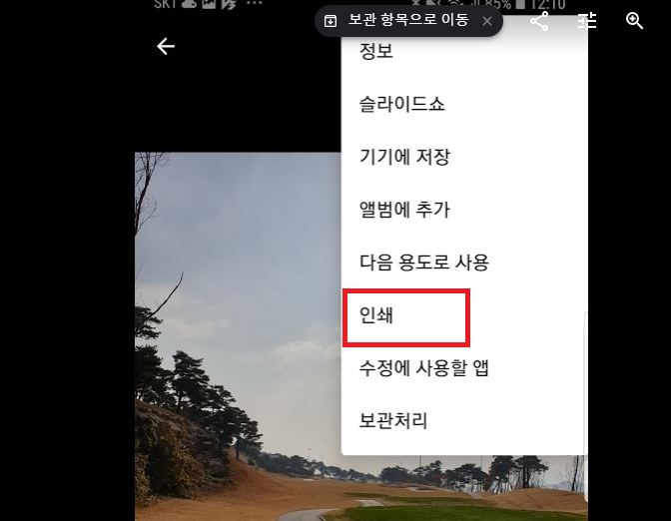Tap the back arrow icon
Image resolution: width=671 pixels, height=521 pixels.
(x=166, y=46)
